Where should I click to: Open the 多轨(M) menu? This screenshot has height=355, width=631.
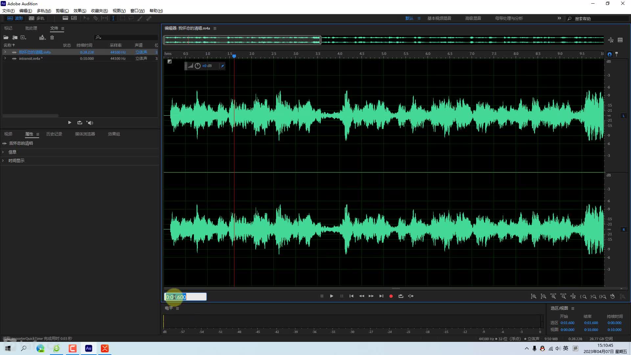click(44, 11)
